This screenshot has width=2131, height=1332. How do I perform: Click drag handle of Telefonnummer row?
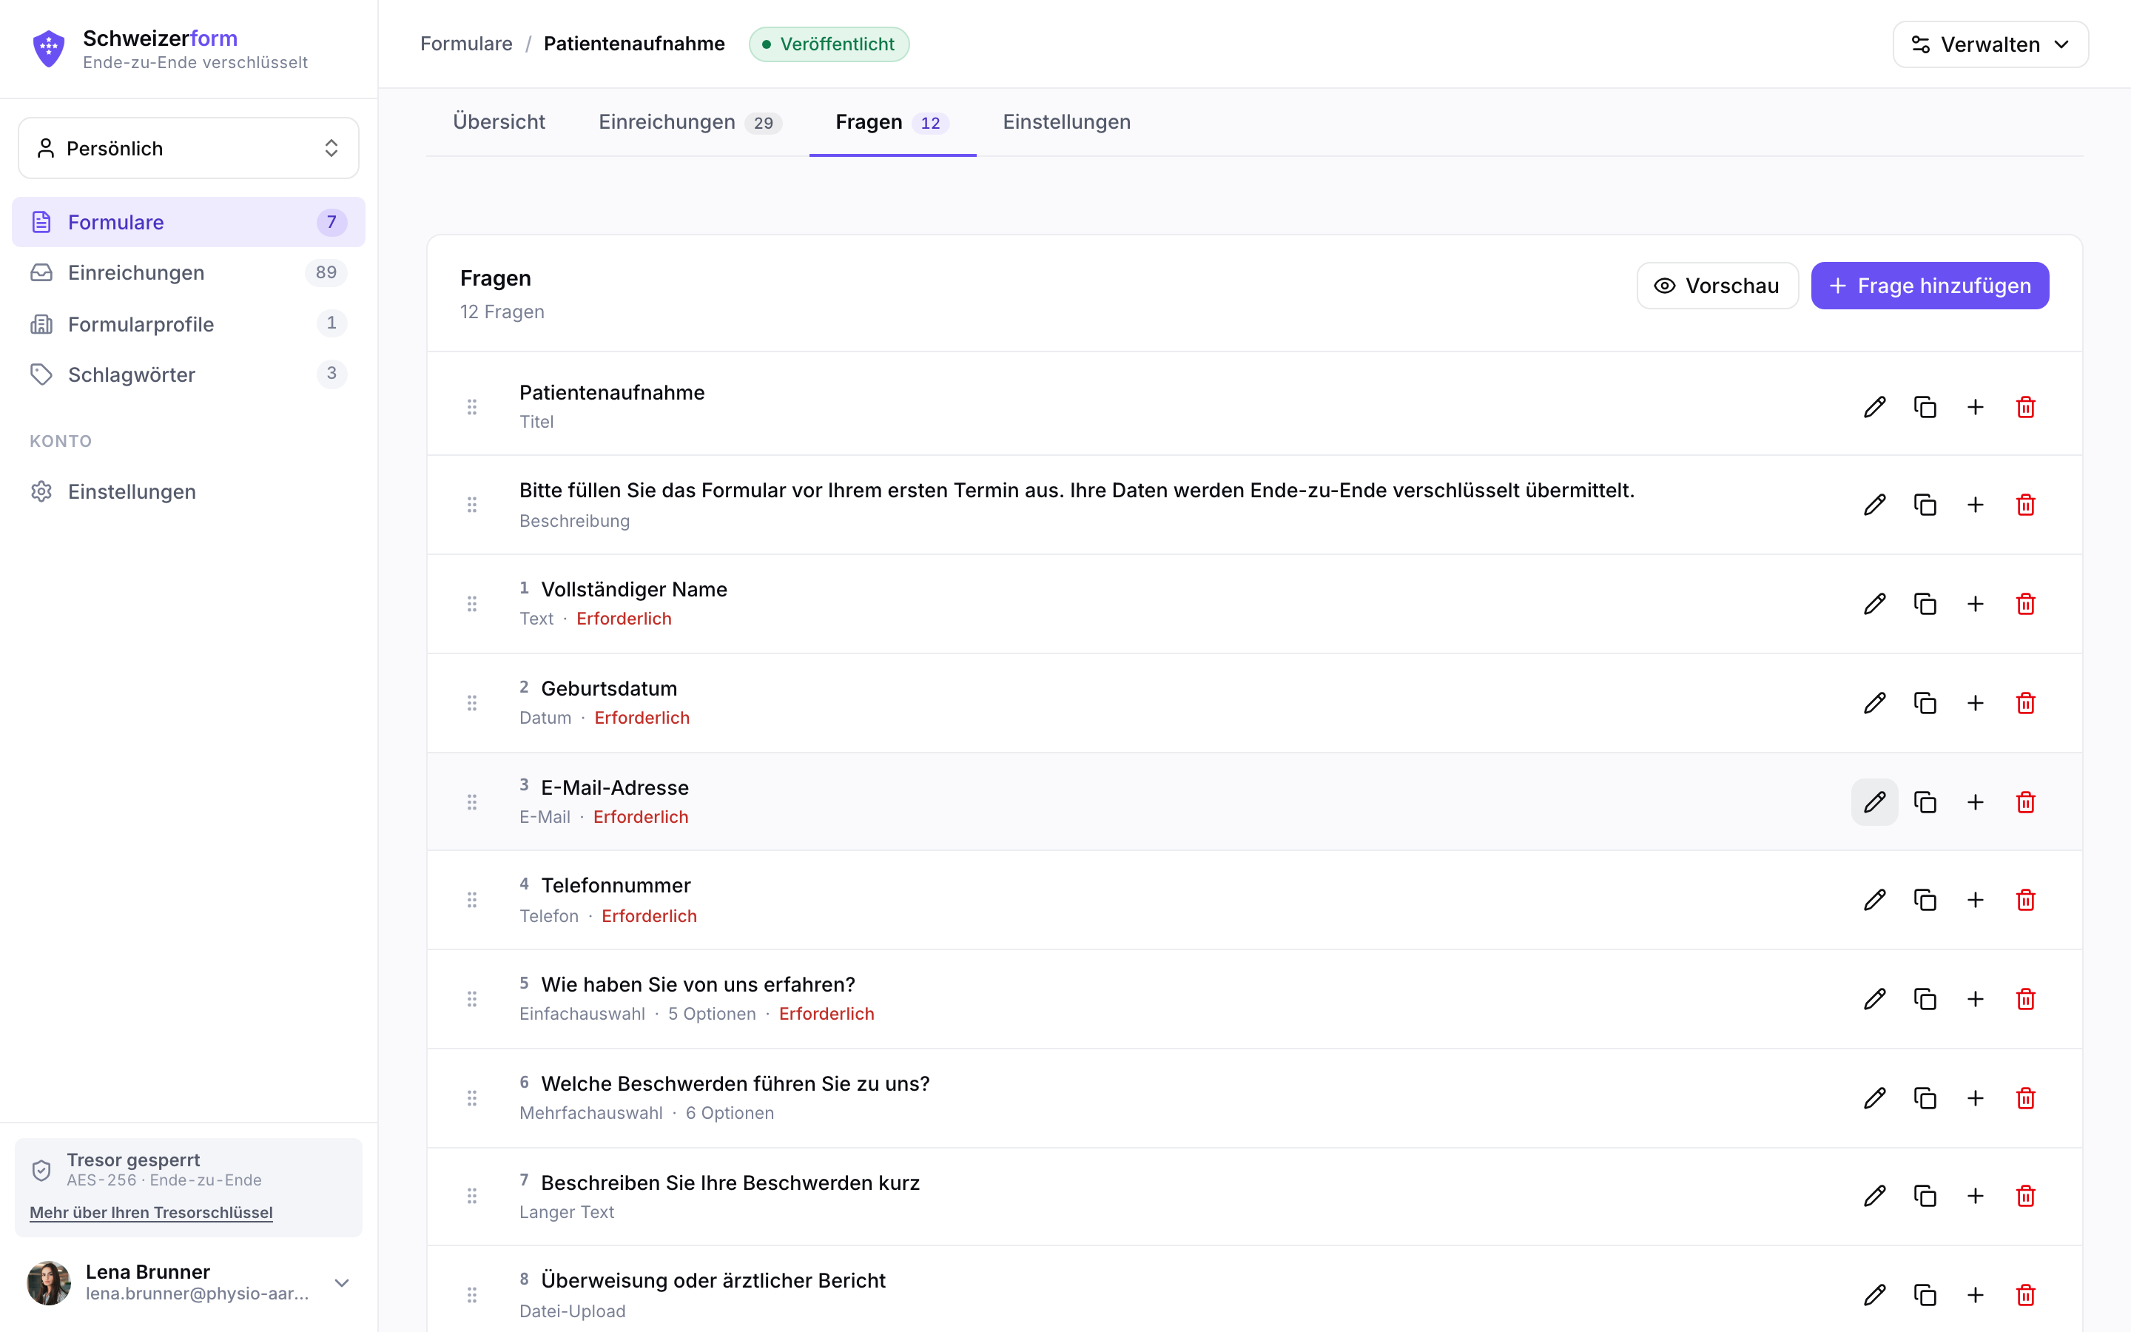pos(472,899)
